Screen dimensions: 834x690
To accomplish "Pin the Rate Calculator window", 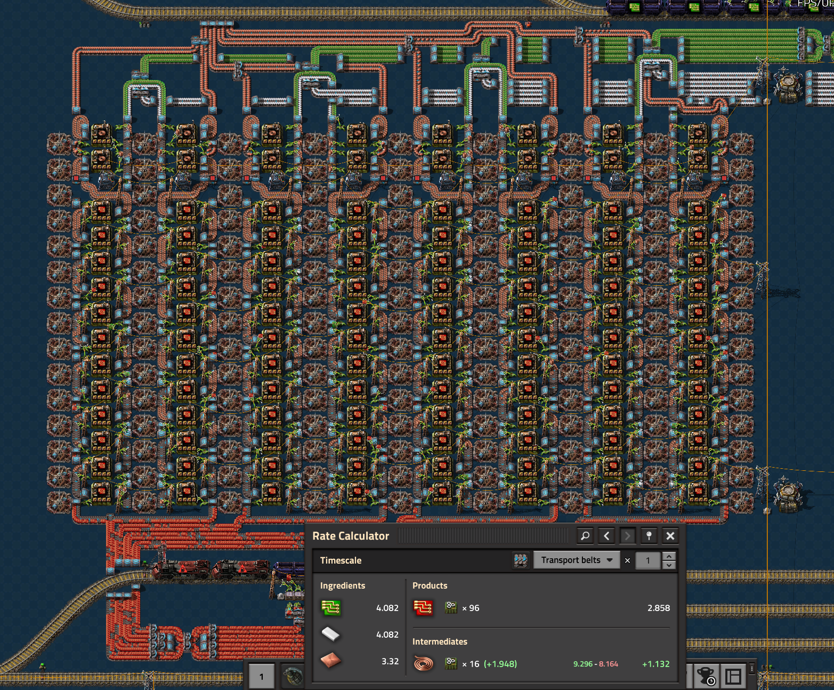I will click(x=649, y=536).
